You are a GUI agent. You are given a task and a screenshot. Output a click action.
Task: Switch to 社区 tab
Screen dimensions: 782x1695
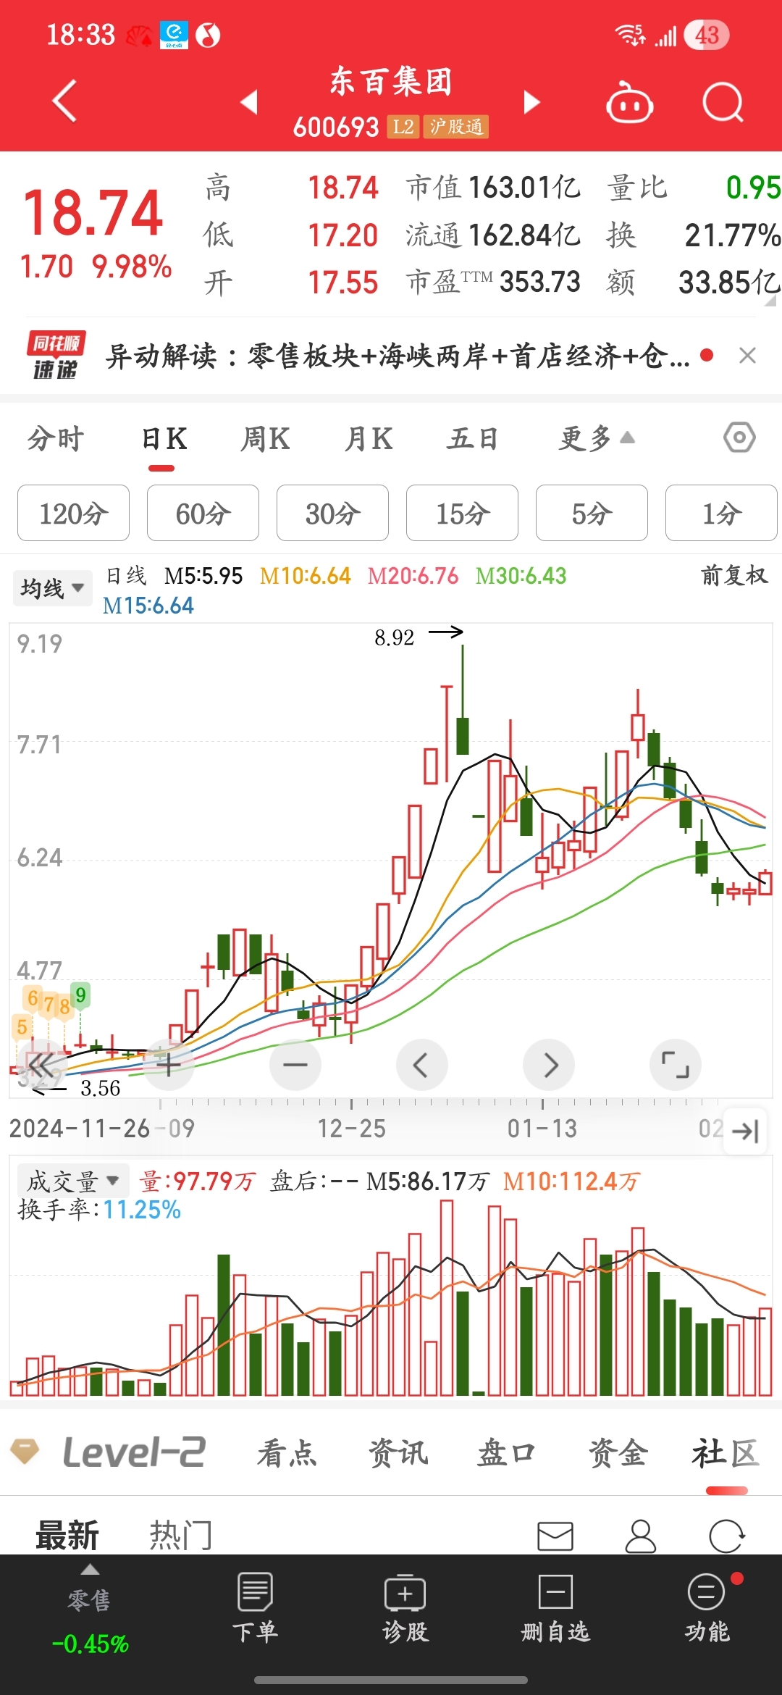pos(726,1453)
